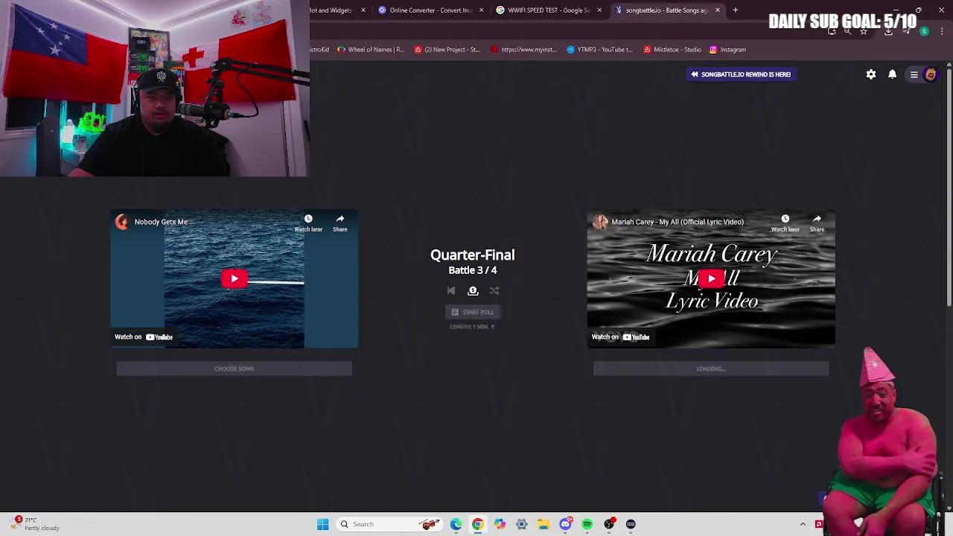Click Share on Mariah Carey video

point(817,223)
